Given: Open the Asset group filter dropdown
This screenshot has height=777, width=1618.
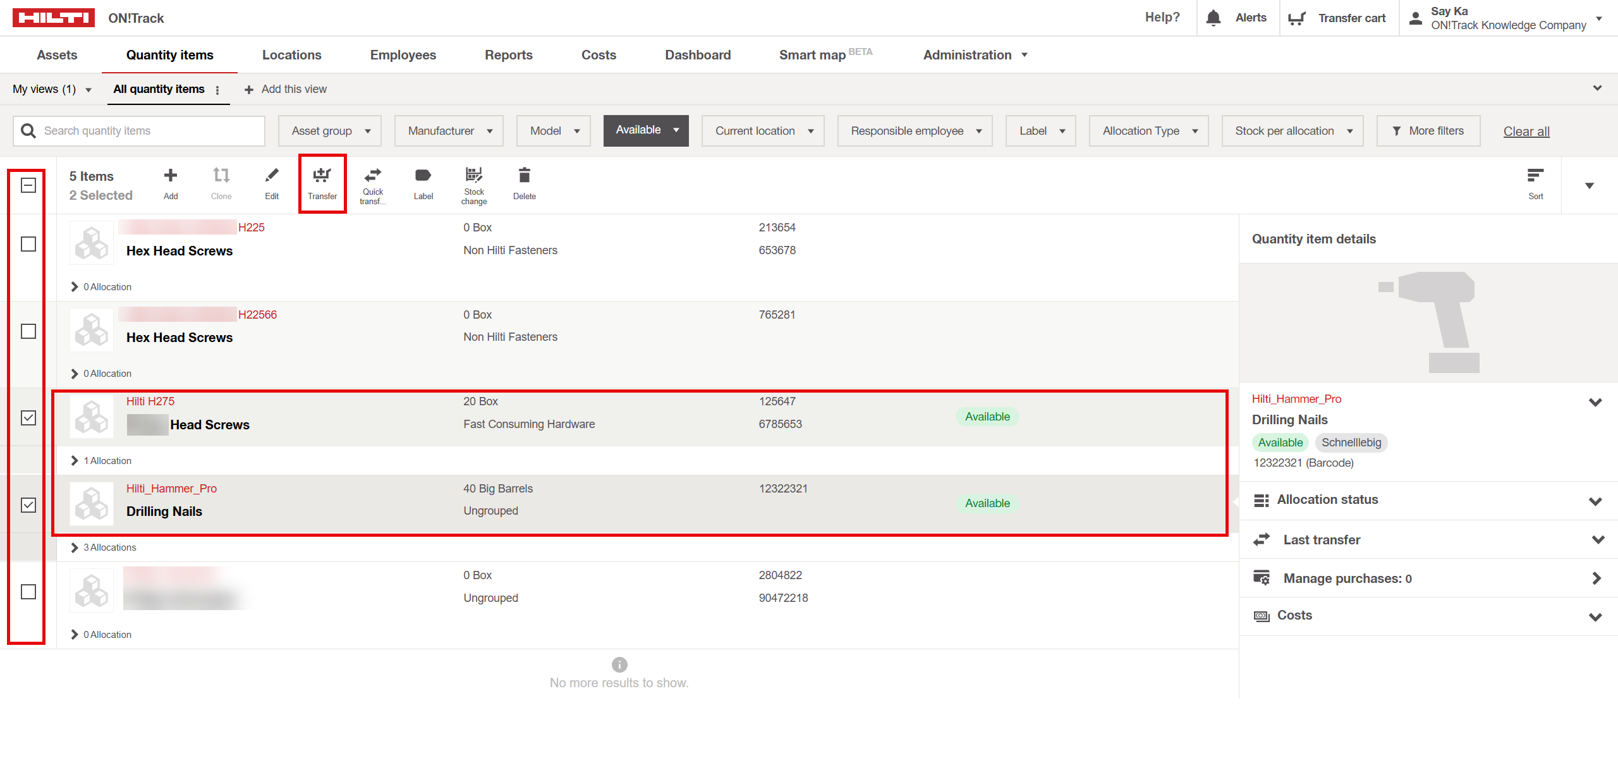Looking at the screenshot, I should click(329, 131).
